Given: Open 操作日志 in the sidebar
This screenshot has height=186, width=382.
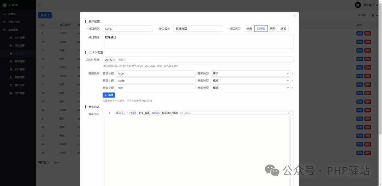Looking at the screenshot, I should (x=19, y=85).
